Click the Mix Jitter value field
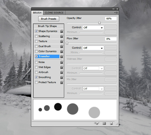Viewport: 151px width, 135px height. pos(111,80)
